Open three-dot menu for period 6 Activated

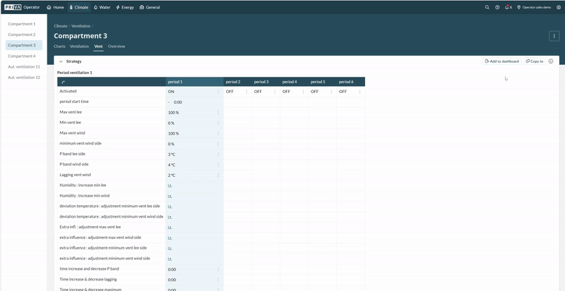pyautogui.click(x=359, y=92)
